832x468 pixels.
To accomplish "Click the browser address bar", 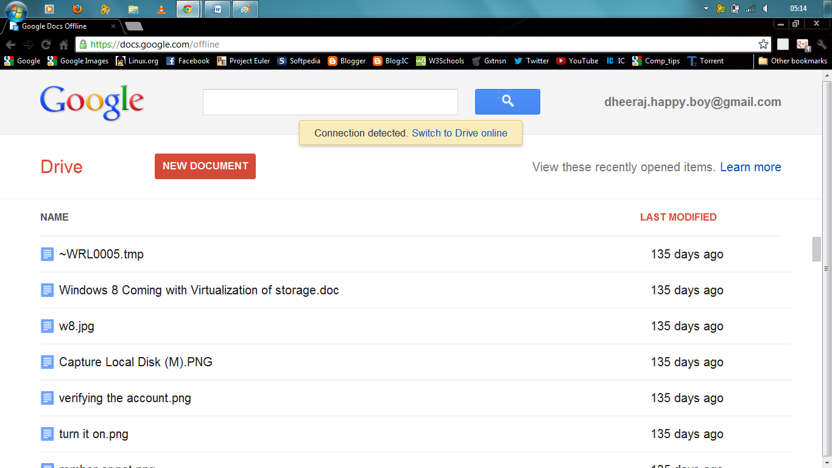I will [x=423, y=44].
